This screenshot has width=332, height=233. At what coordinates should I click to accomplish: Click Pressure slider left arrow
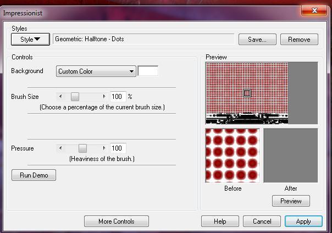60,148
